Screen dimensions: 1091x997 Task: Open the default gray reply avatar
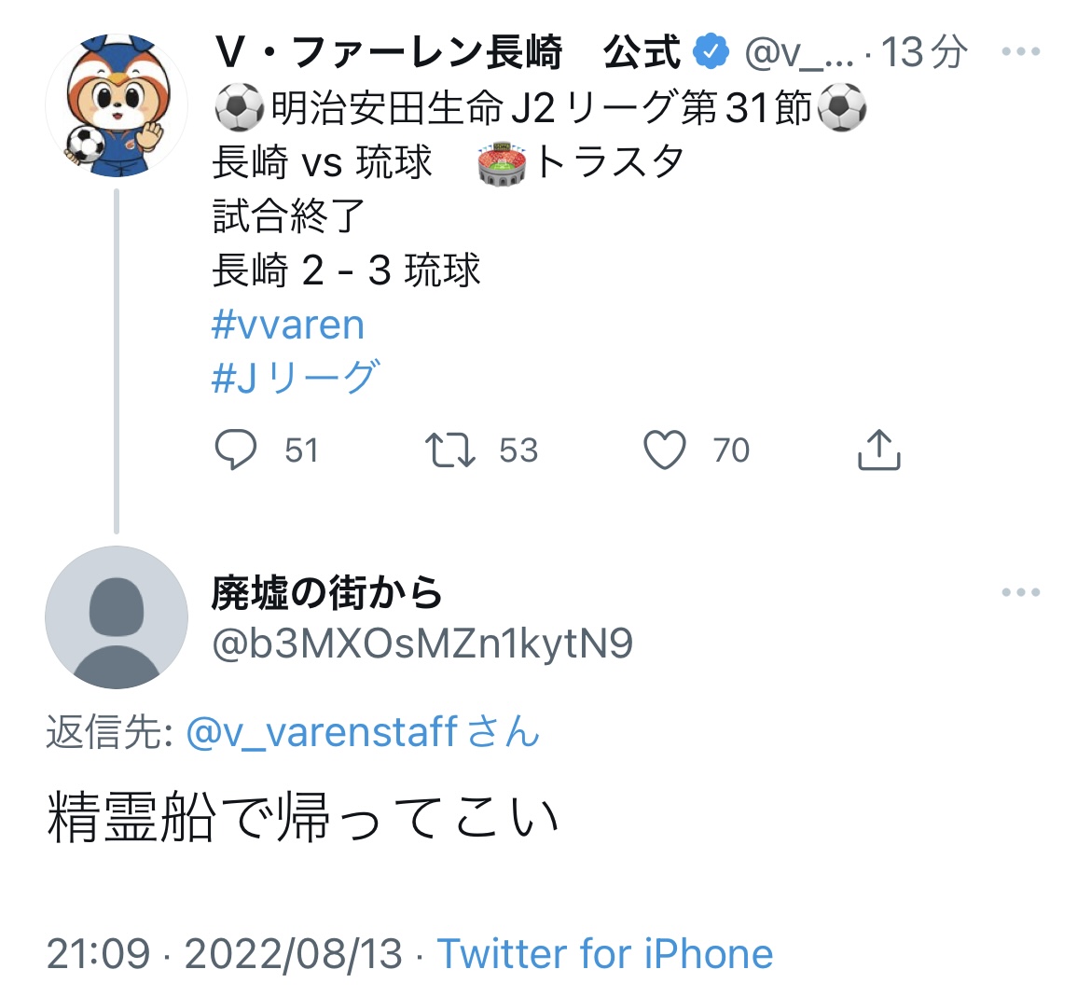click(116, 616)
